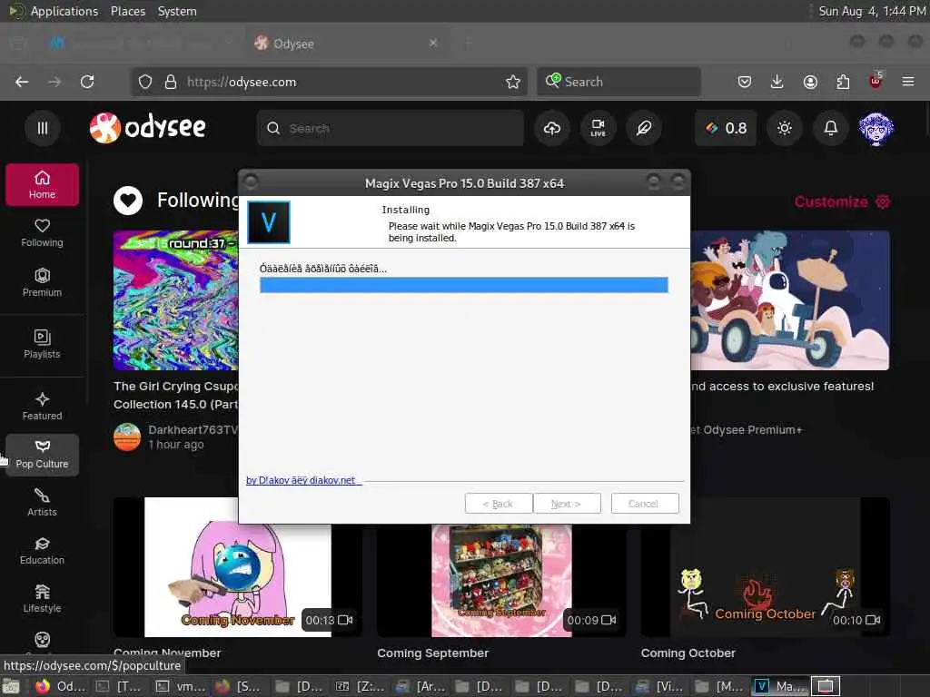Open the user avatar menu

tap(876, 128)
